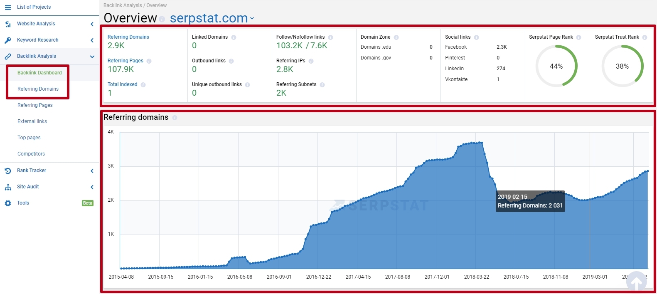Click the Rank Tracker history icon

8,171
